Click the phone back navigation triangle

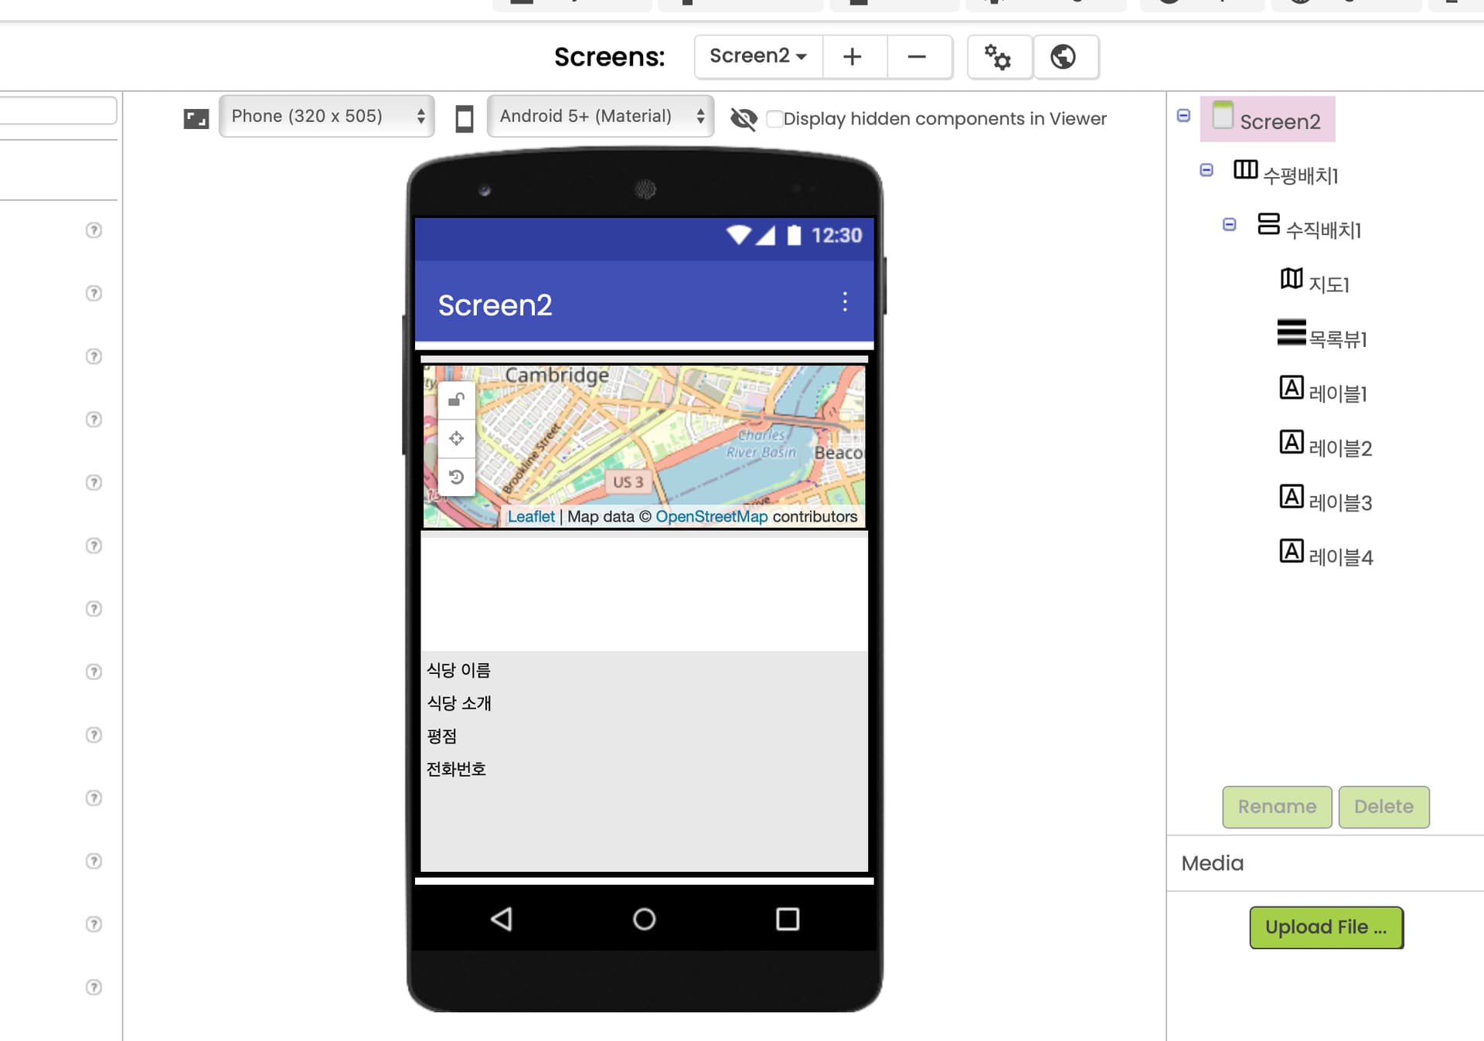point(502,919)
